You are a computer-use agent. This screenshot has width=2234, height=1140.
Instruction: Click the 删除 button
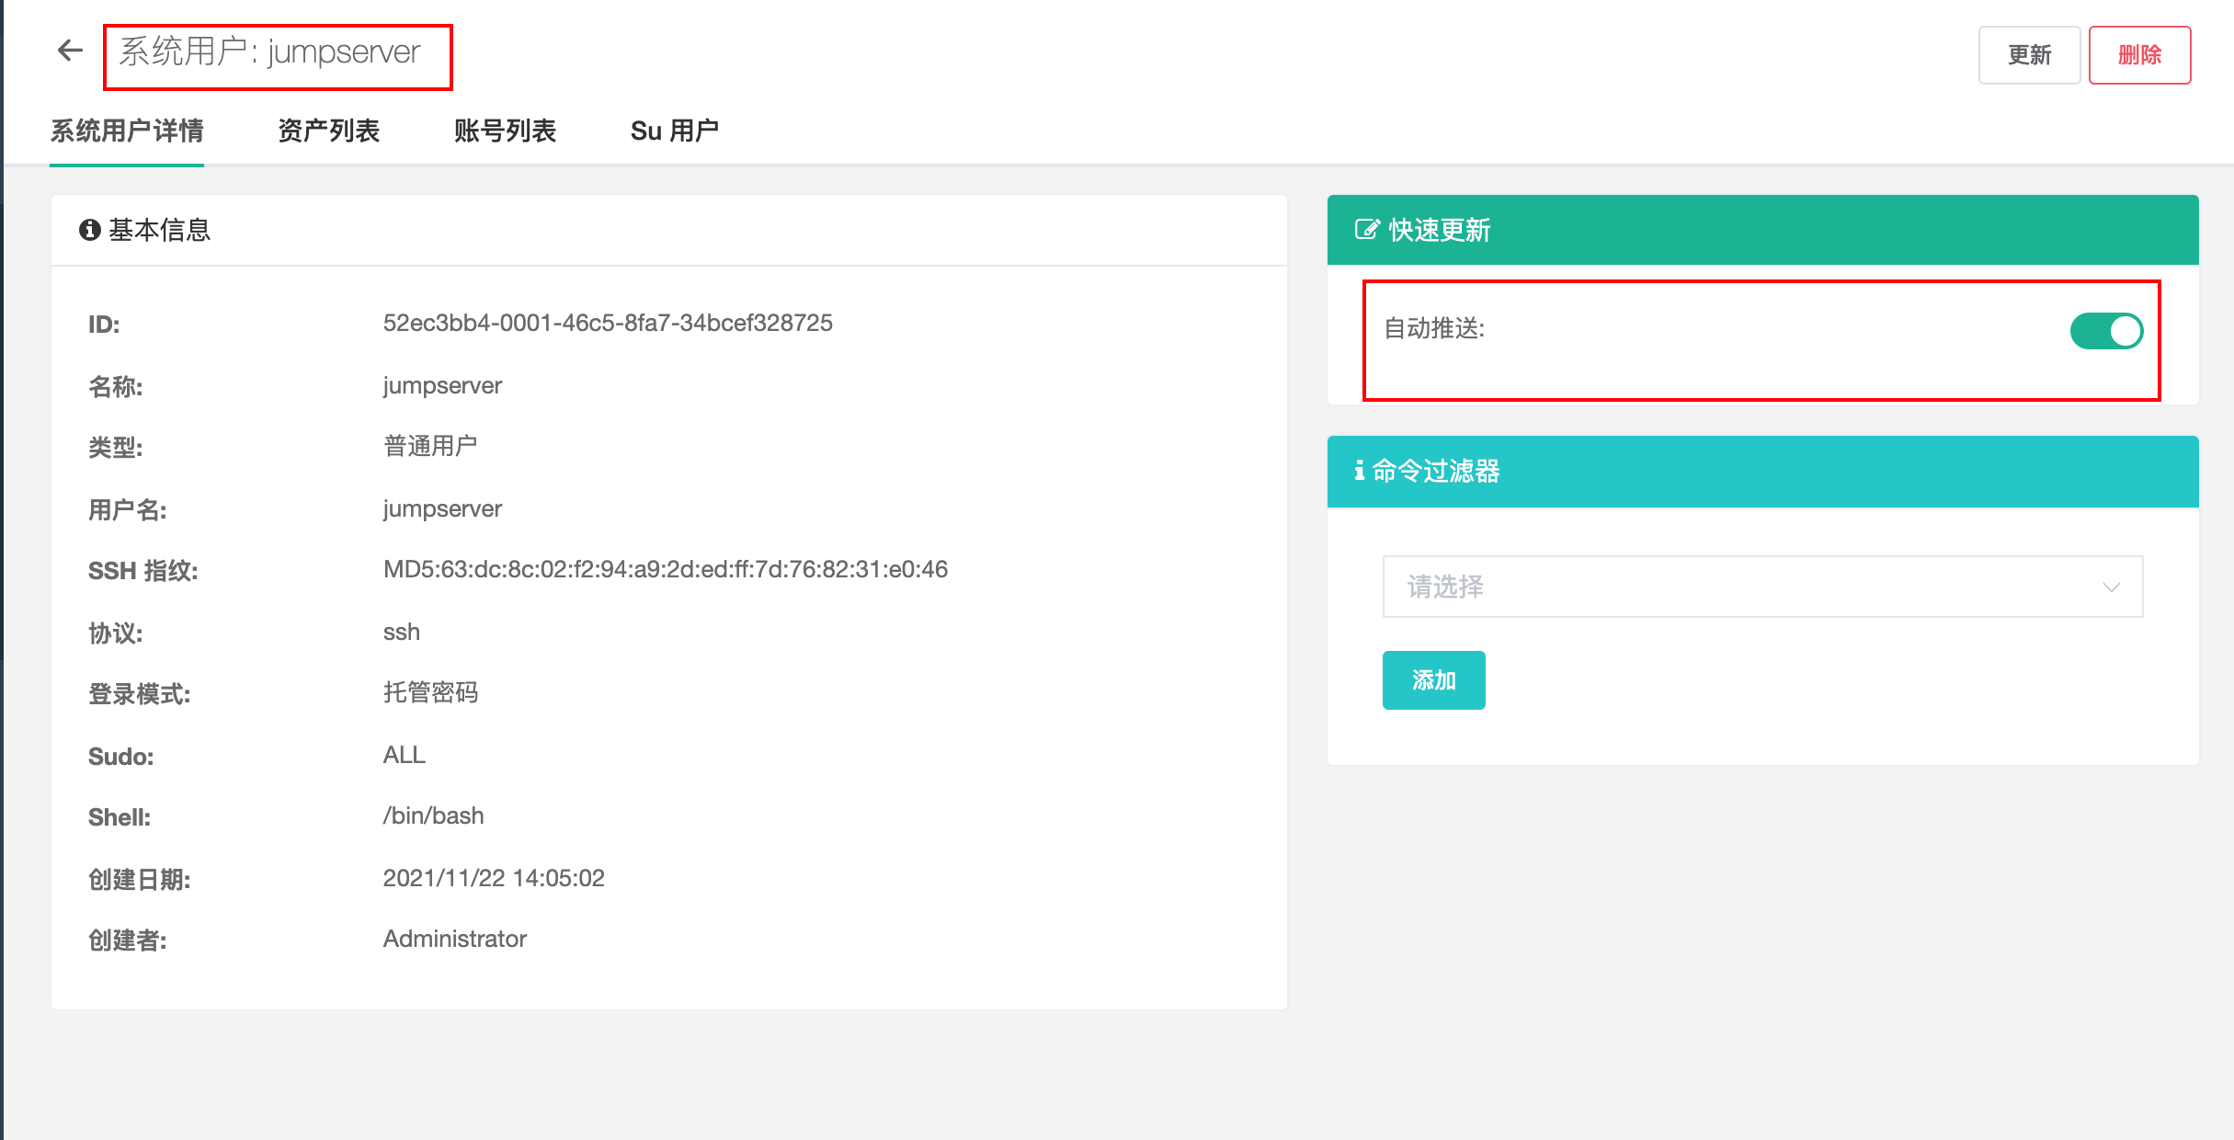click(2139, 55)
